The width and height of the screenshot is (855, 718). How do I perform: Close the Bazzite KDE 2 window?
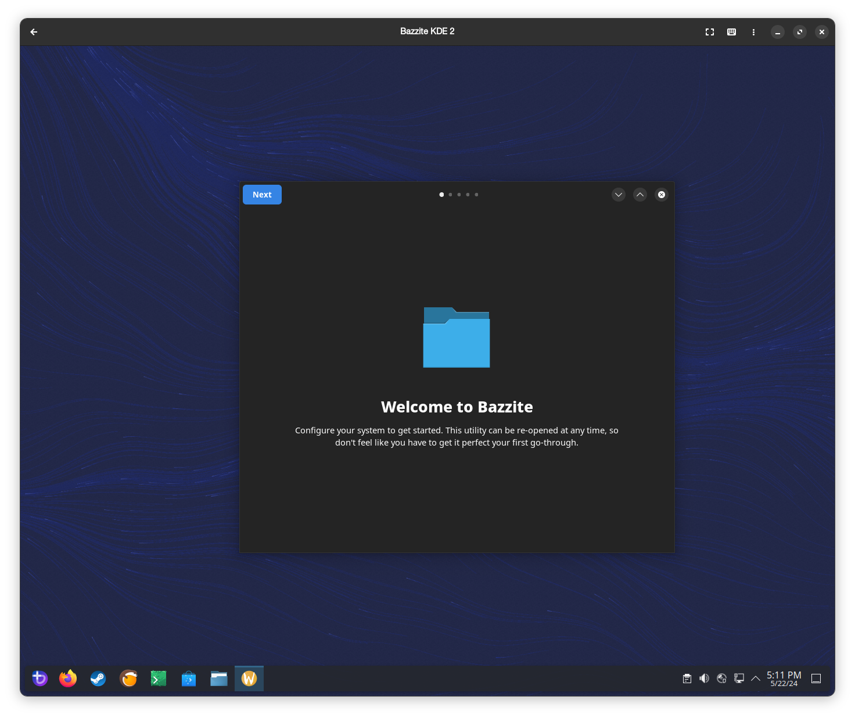[x=822, y=32]
